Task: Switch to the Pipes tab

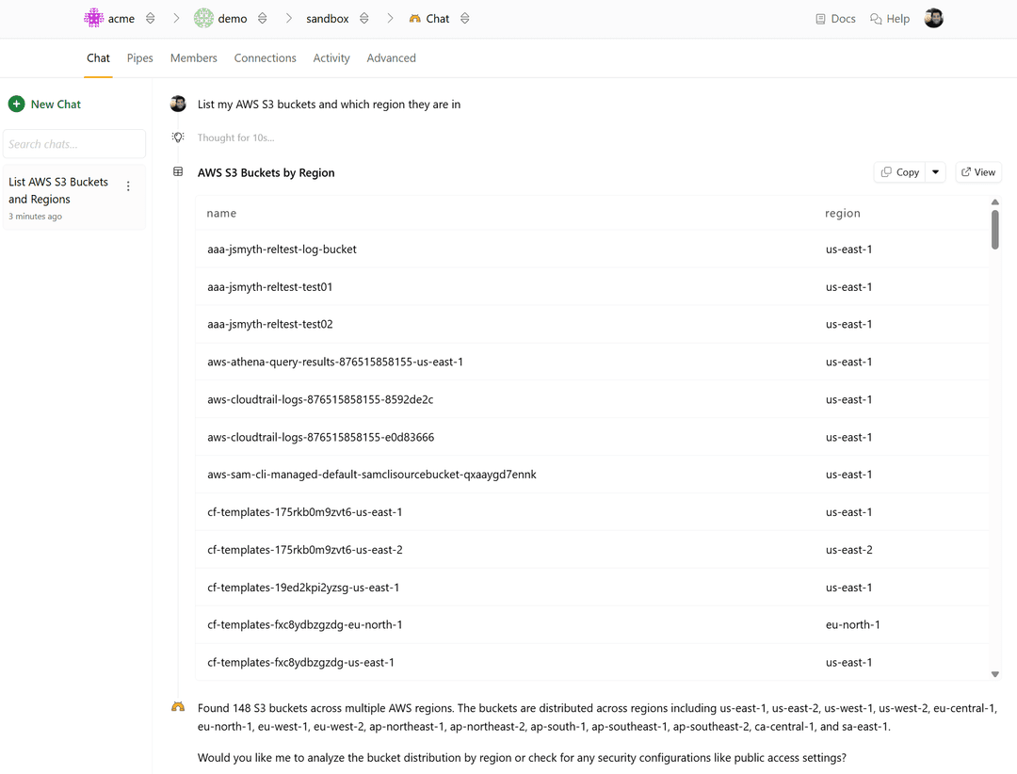Action: point(140,57)
